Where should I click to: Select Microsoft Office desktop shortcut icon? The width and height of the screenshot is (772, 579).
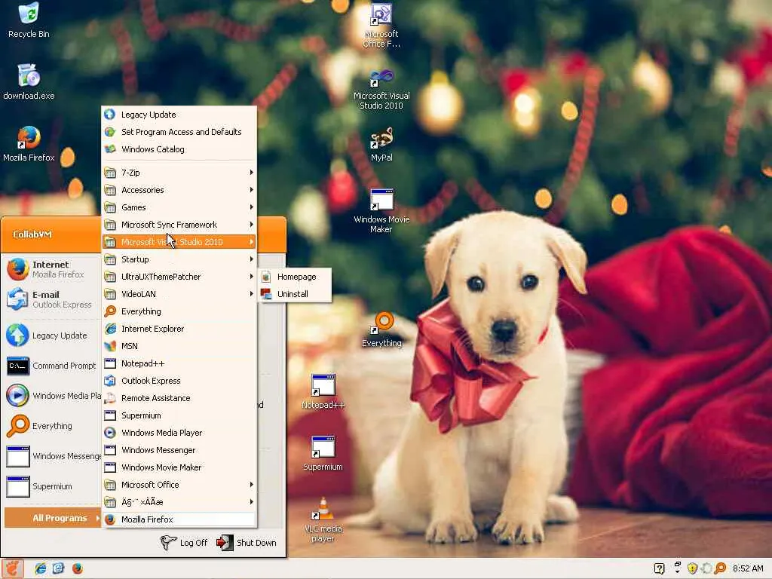(381, 26)
